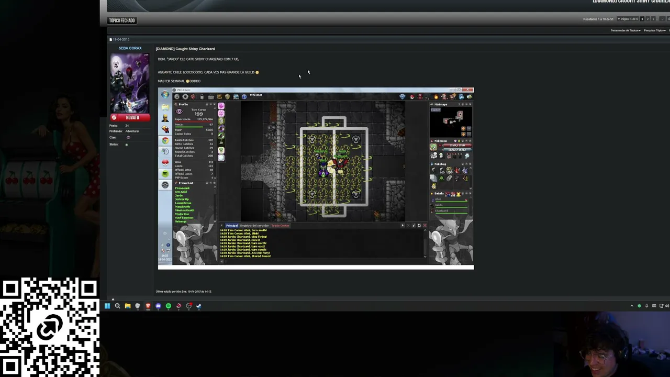Click the clan emblem icon in user info

[x=128, y=137]
